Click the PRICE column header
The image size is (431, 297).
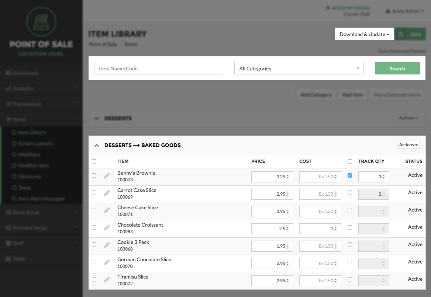(258, 161)
